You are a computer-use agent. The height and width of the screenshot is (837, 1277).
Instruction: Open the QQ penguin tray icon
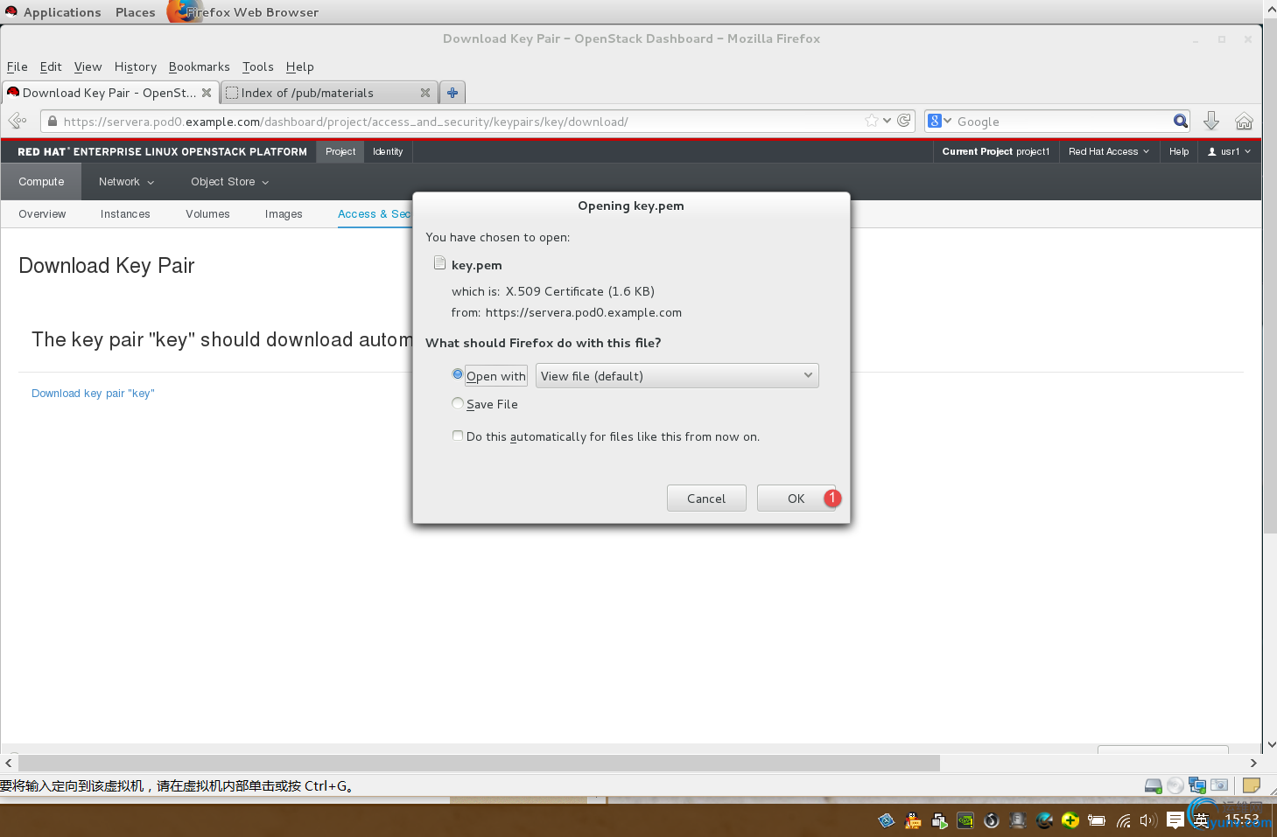point(913,820)
